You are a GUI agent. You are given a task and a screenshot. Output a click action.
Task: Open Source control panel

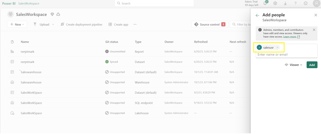(x=210, y=24)
